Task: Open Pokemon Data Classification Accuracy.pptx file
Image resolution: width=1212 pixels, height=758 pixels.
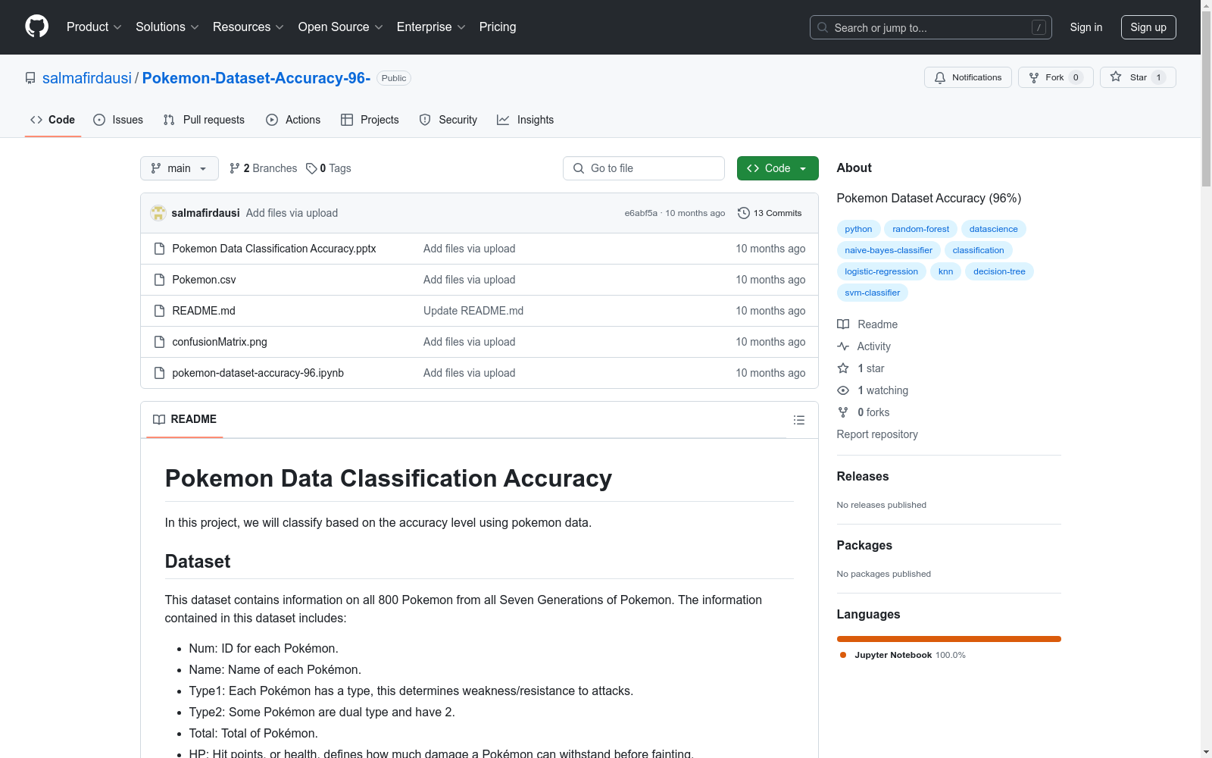Action: (x=274, y=249)
